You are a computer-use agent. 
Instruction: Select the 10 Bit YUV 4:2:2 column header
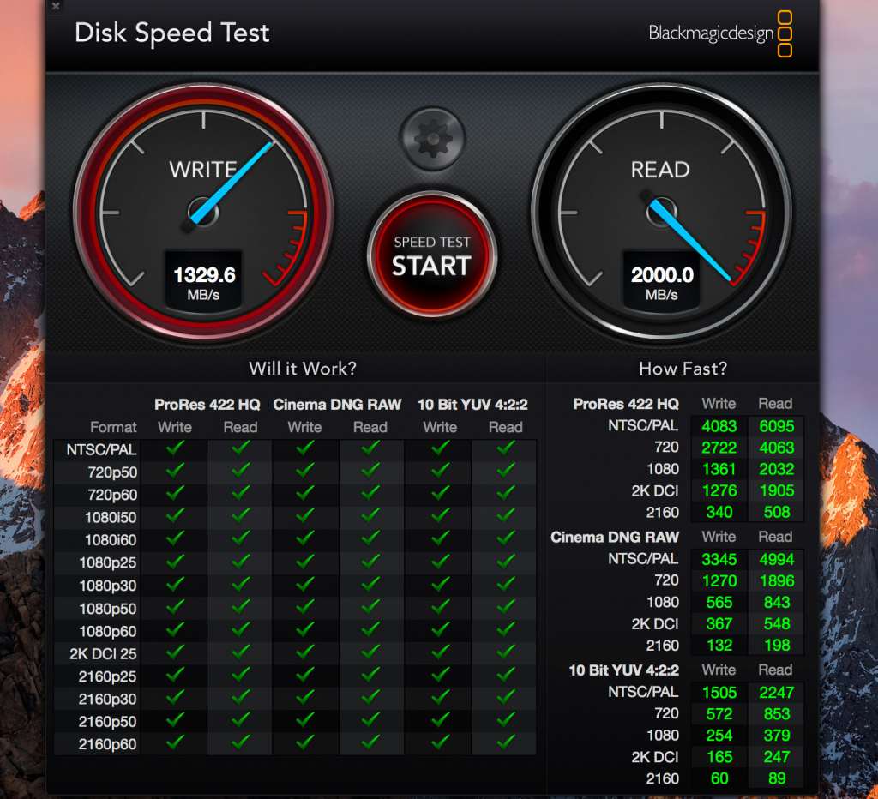[472, 404]
